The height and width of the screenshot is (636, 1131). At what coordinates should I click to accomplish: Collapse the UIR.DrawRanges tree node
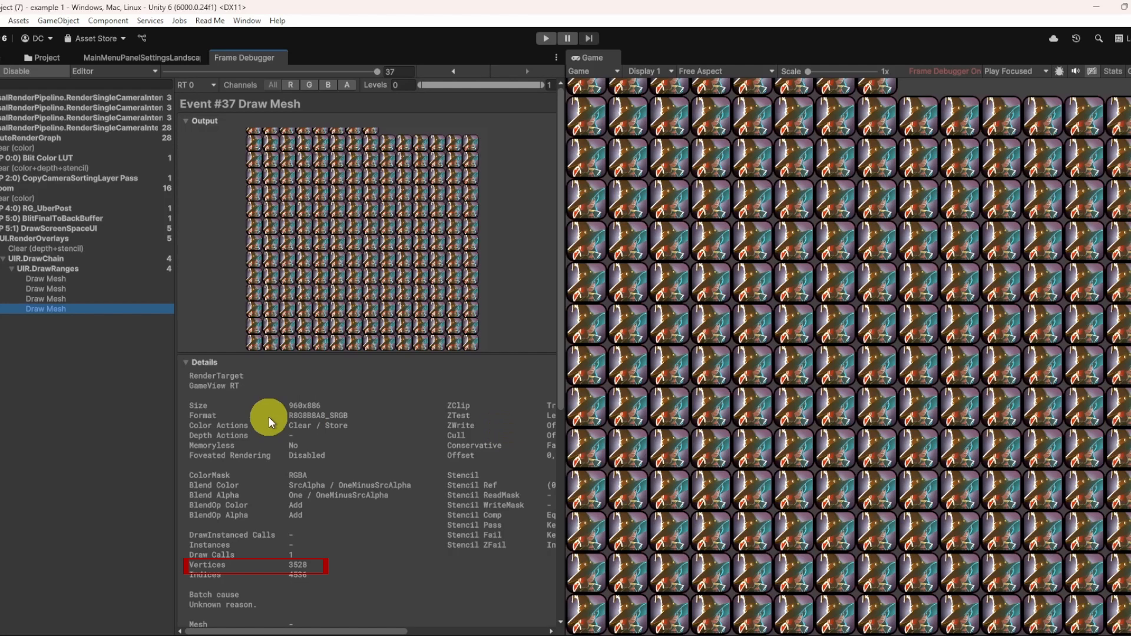[13, 269]
